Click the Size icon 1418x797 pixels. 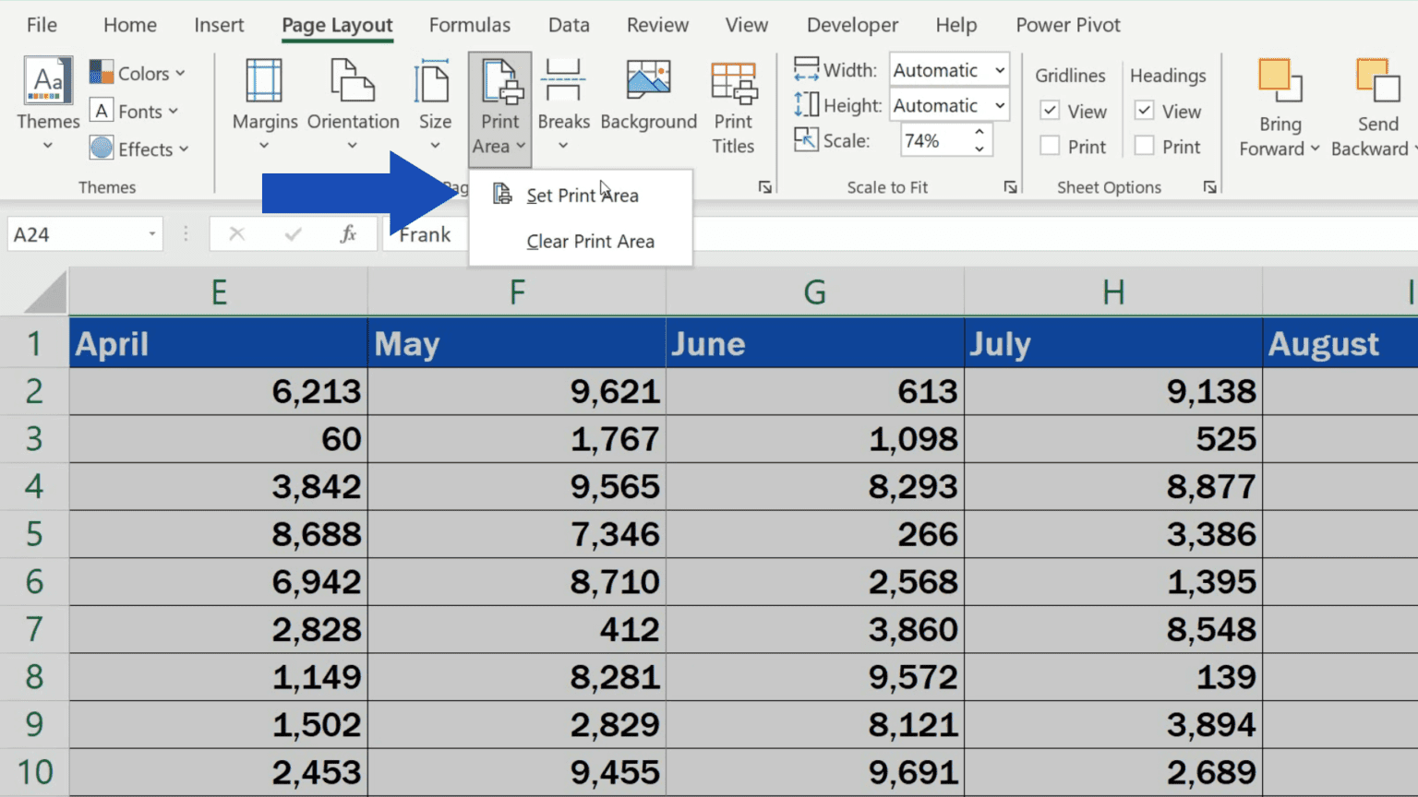coord(434,92)
